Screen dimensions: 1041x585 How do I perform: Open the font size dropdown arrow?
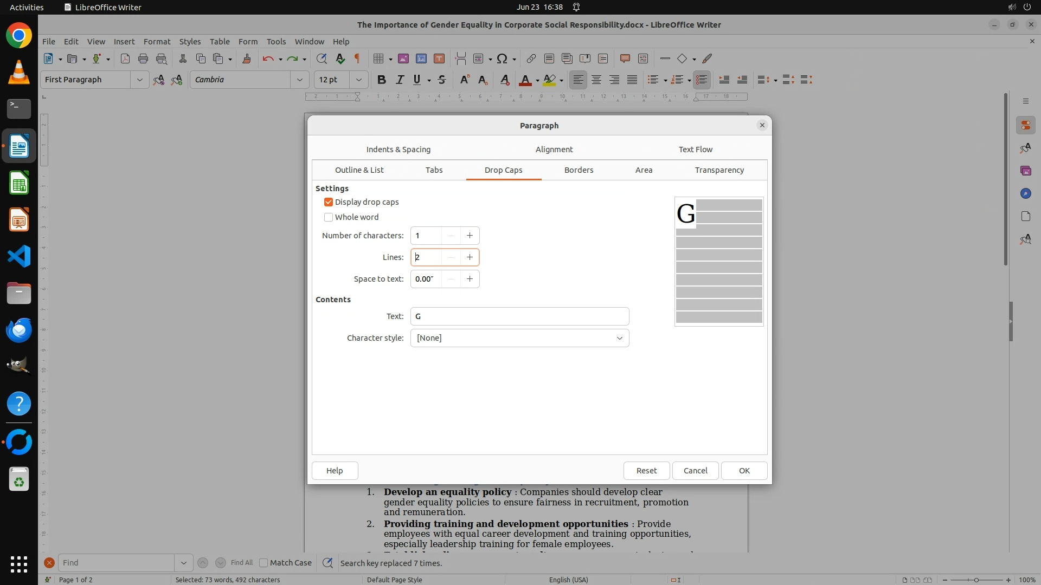click(358, 80)
